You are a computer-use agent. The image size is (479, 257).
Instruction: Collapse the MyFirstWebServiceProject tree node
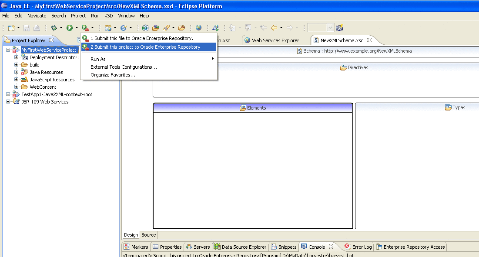point(8,50)
